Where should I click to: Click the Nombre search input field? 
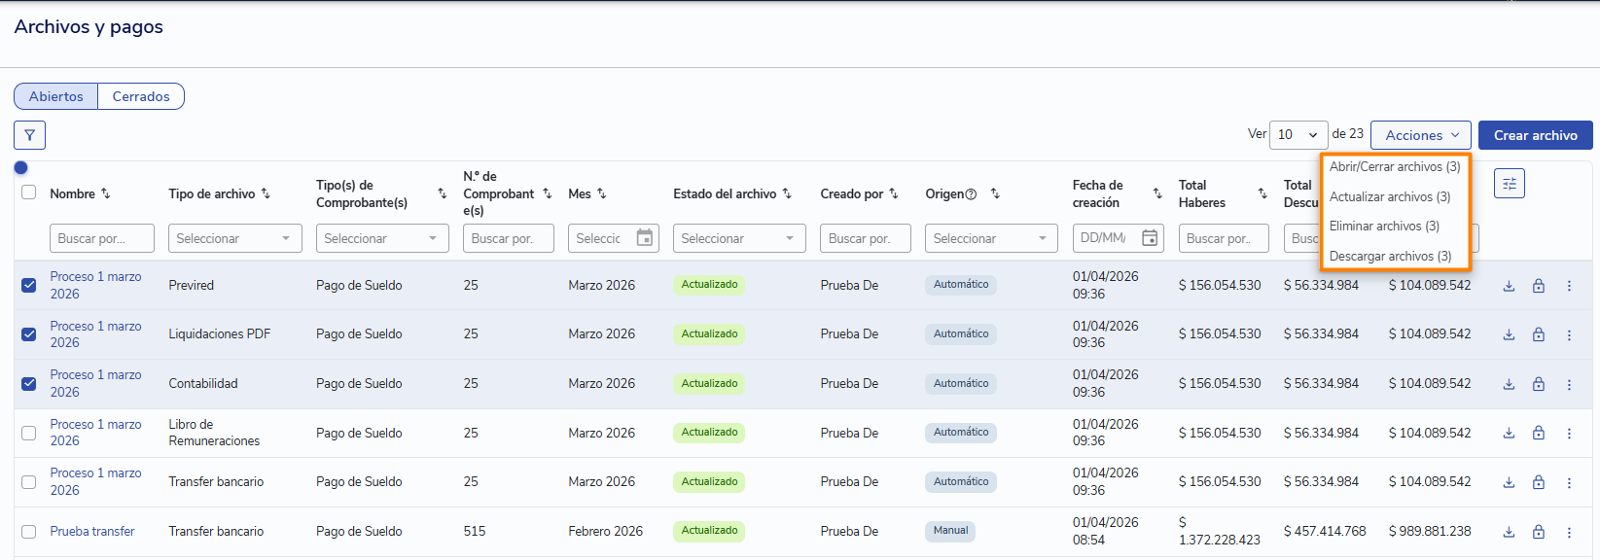pos(101,238)
